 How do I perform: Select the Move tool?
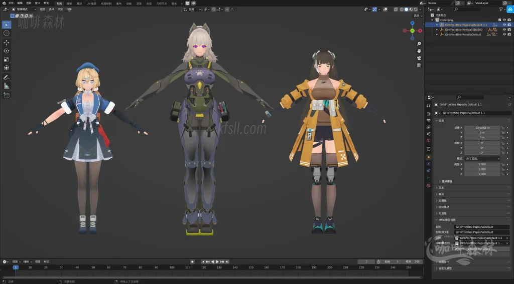pyautogui.click(x=6, y=43)
